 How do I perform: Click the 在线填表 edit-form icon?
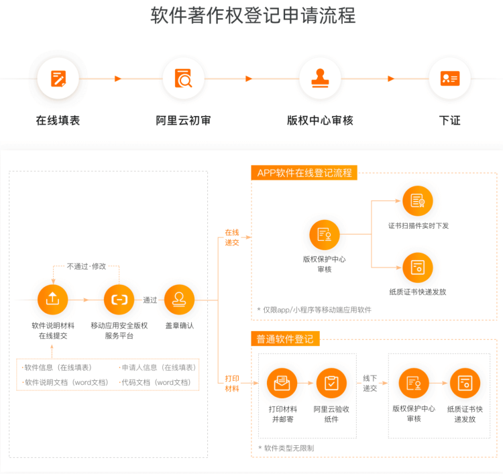[x=58, y=78]
